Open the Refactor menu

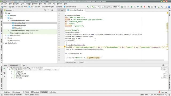click(x=35, y=4)
